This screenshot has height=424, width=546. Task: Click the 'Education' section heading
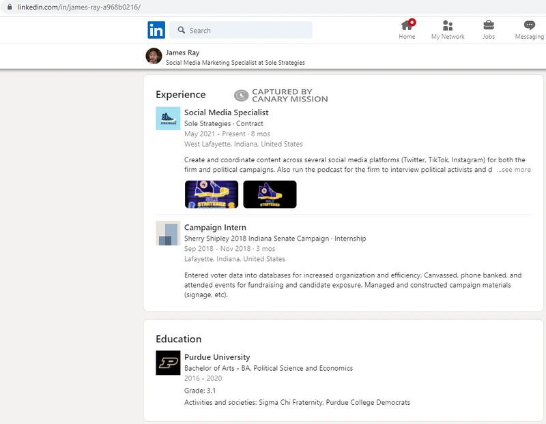click(178, 339)
